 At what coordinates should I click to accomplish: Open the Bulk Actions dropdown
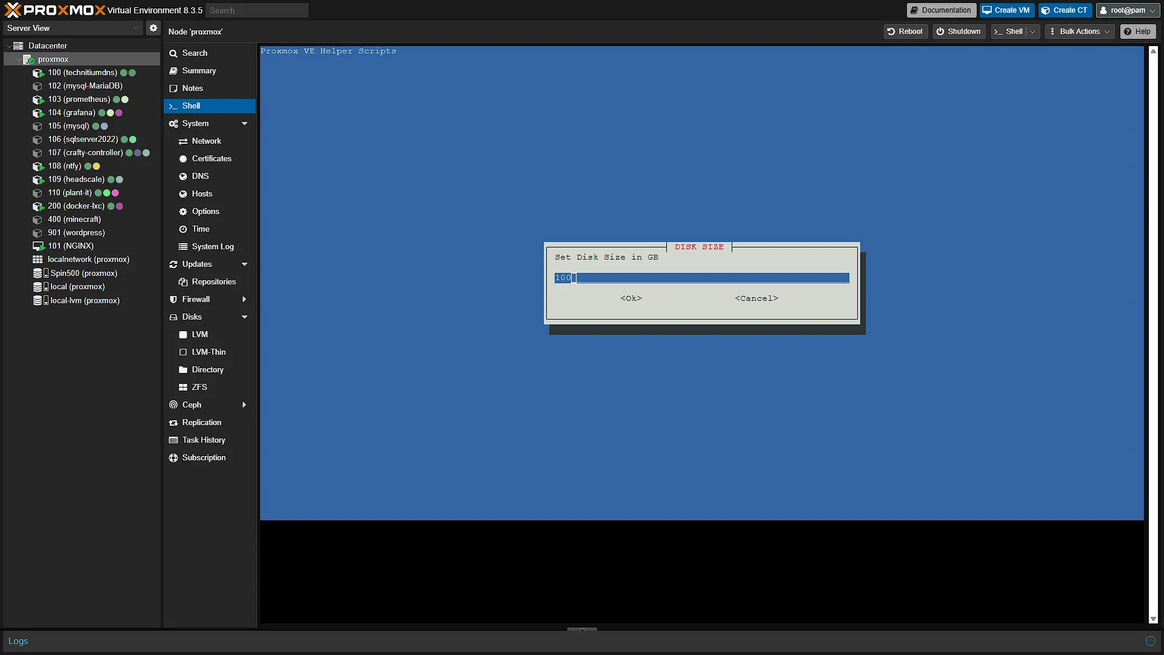pos(1080,32)
